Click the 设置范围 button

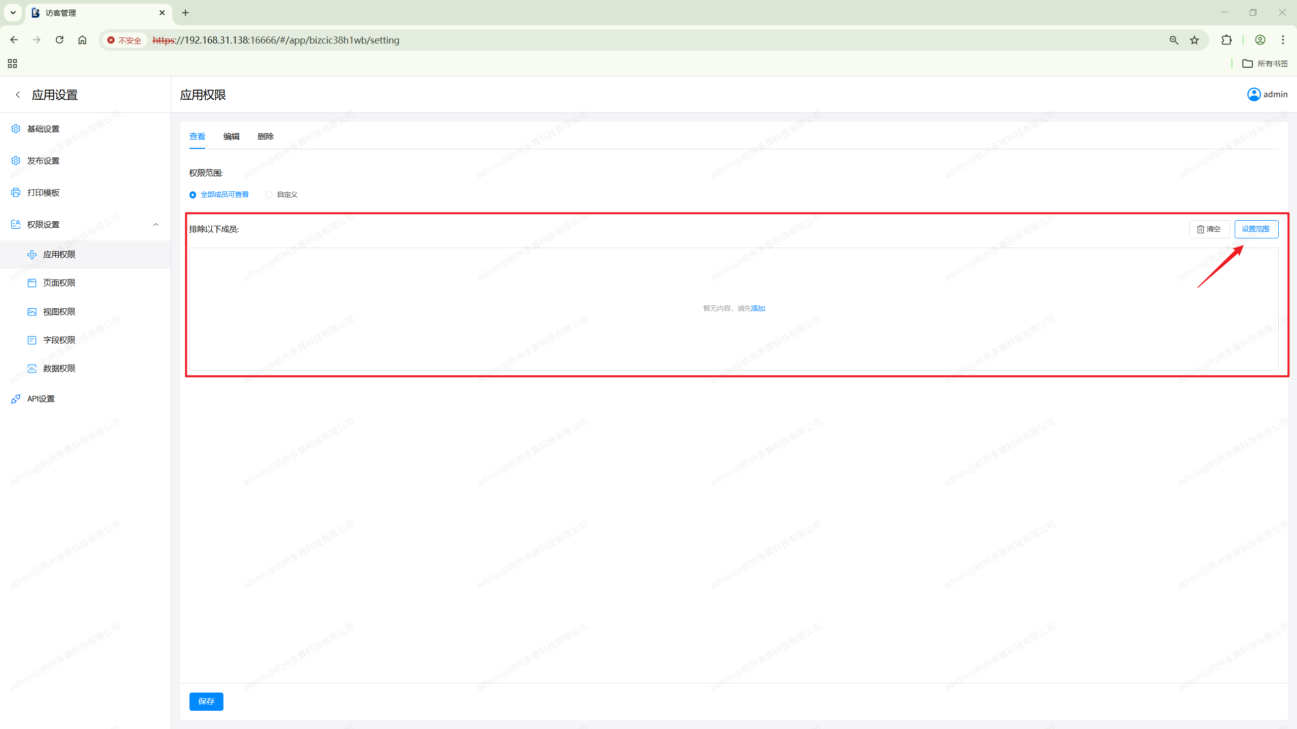click(x=1256, y=229)
